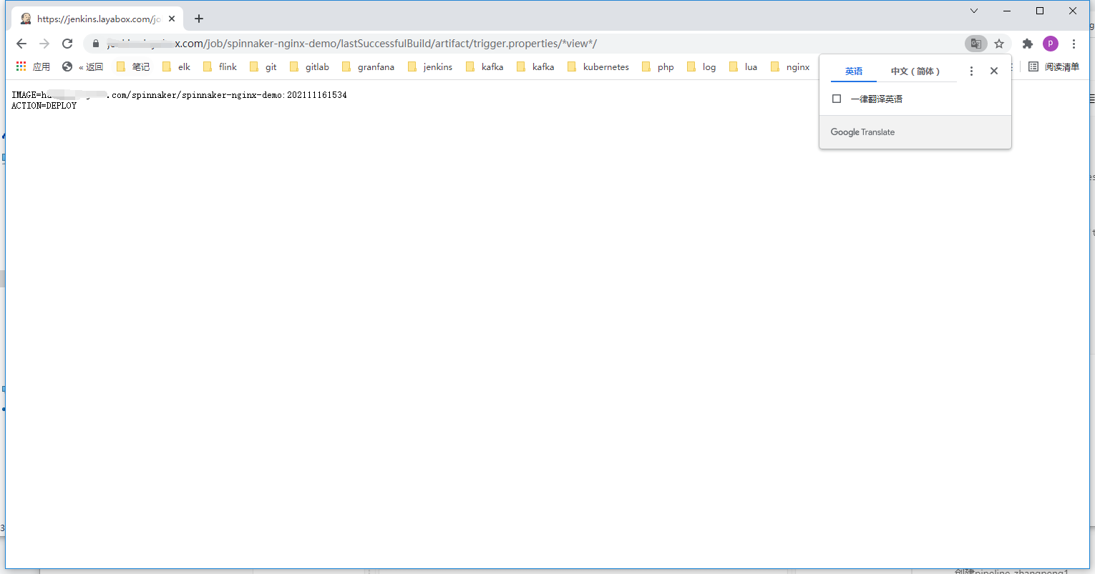
Task: Click the Google Translate logo text
Action: coord(862,132)
